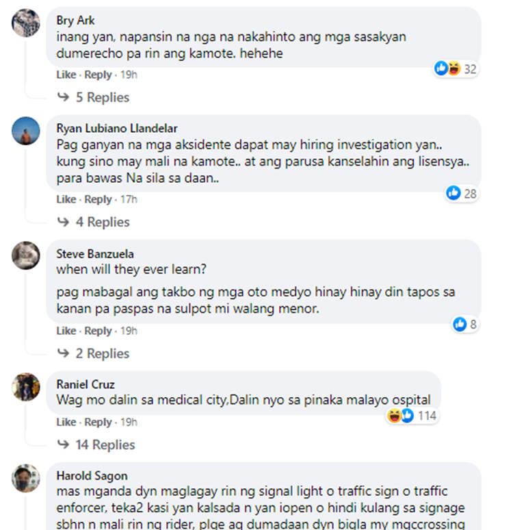
Task: Like Steve Banzuela's comment
Action: [66, 331]
